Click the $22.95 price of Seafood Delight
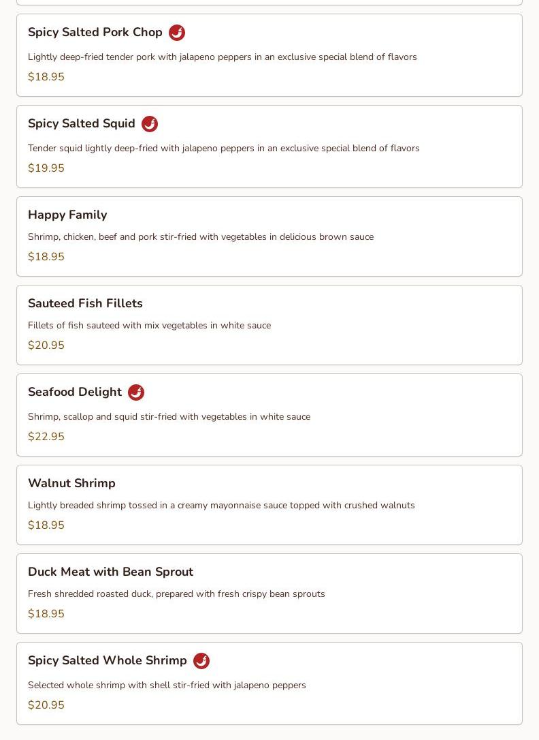Screen dimensions: 539x740 46,437
